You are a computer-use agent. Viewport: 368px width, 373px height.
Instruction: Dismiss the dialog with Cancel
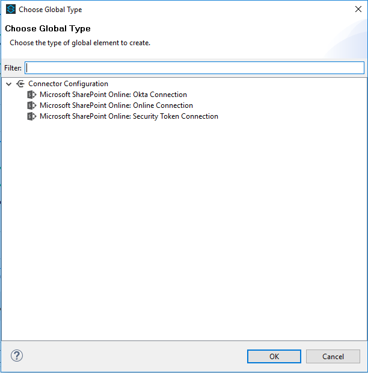[x=333, y=356]
